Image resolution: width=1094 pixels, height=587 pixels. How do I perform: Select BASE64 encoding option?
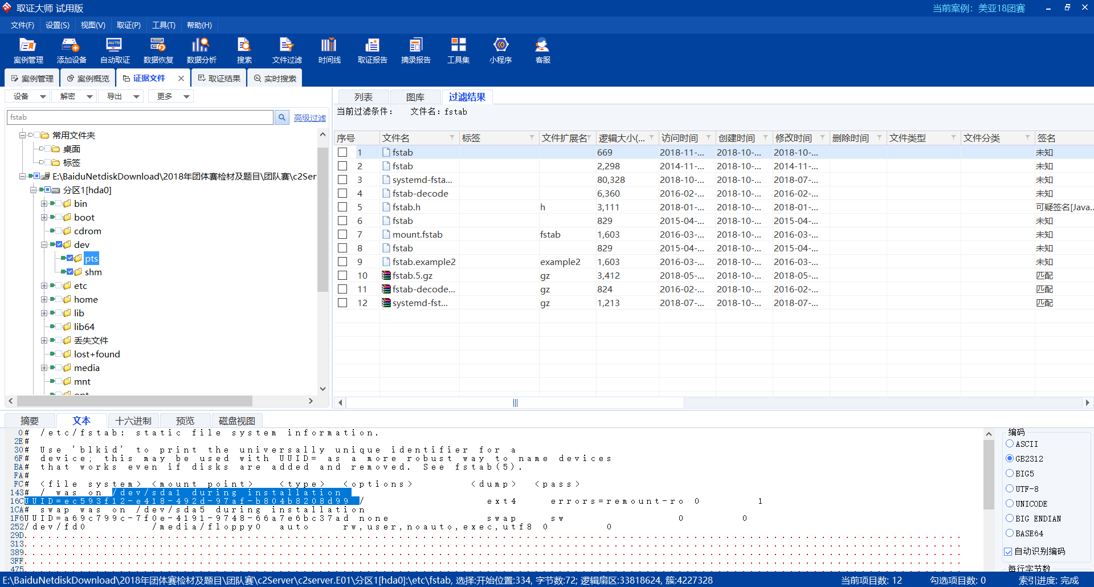click(x=1010, y=533)
